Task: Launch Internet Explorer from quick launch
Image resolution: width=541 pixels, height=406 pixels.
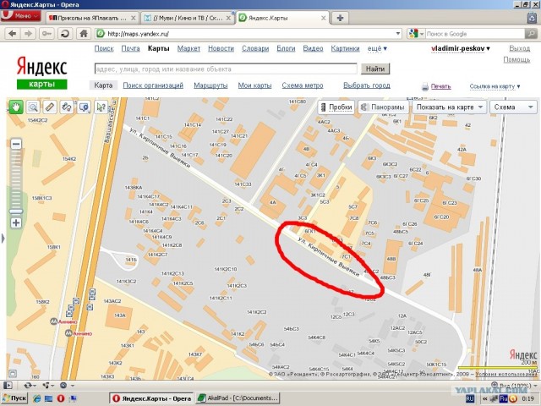Action: tap(36, 398)
